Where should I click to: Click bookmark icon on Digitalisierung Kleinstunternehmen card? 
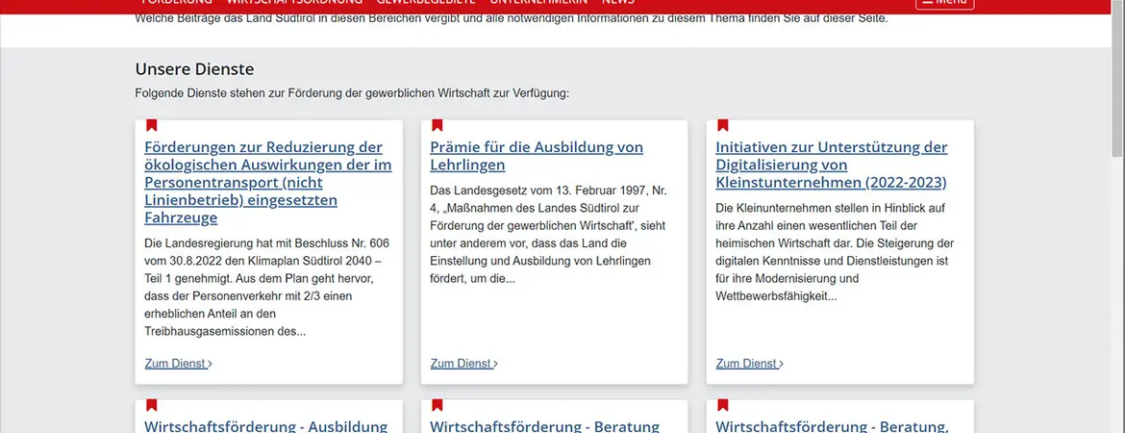point(722,125)
